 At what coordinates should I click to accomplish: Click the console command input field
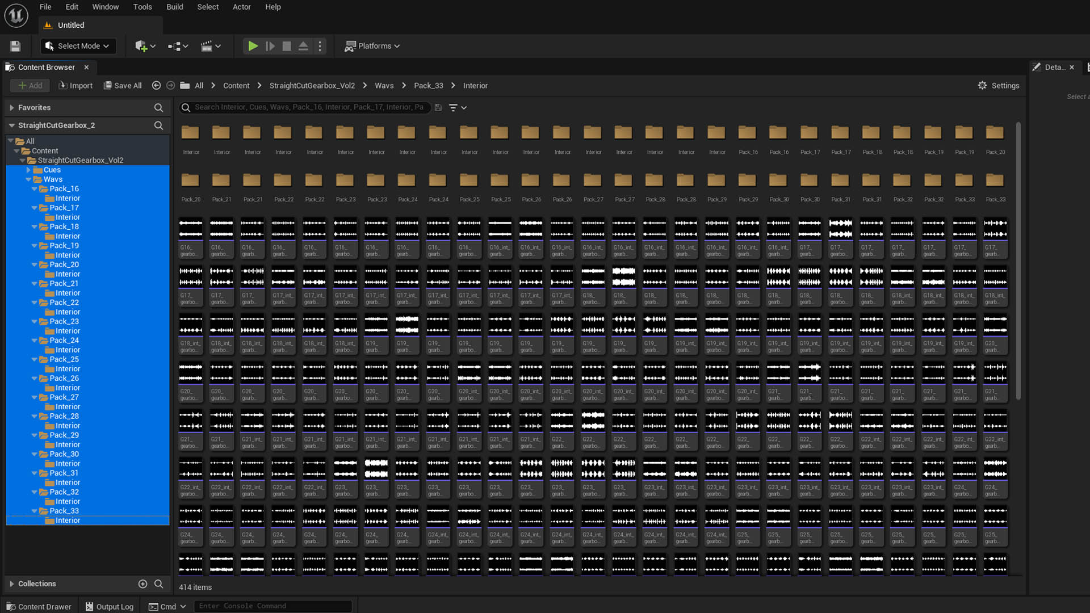point(272,606)
